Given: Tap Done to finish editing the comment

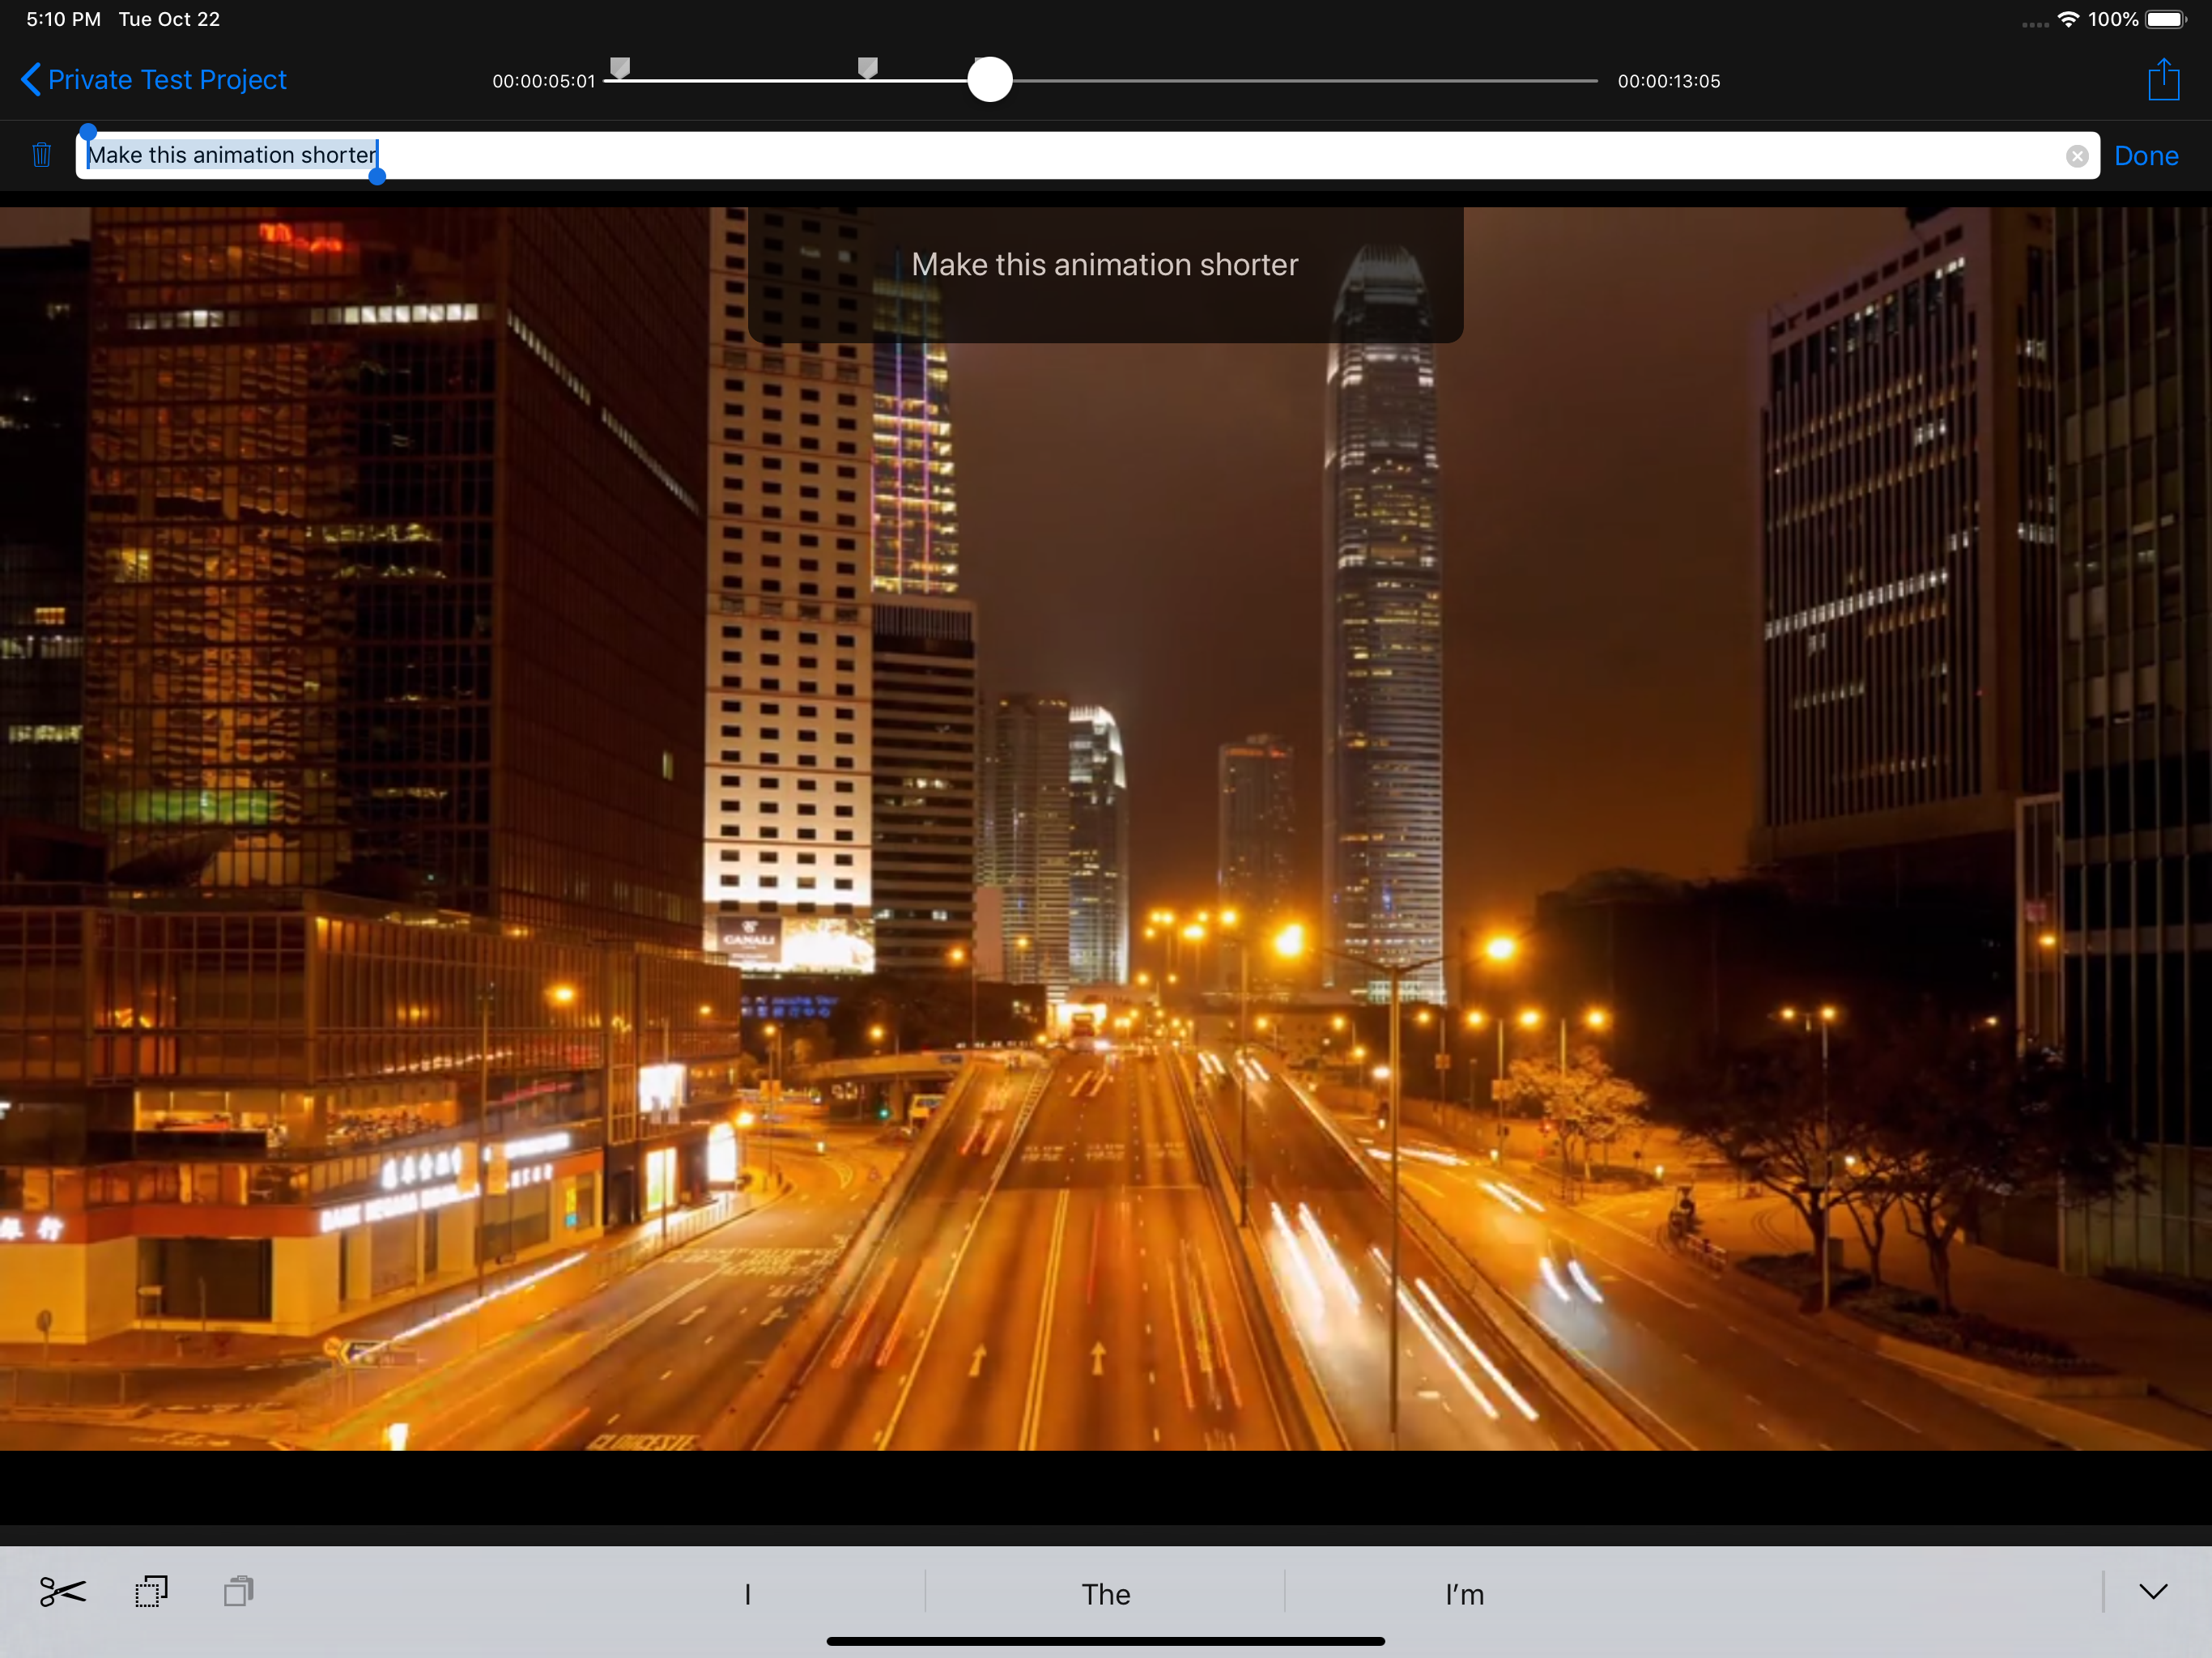Looking at the screenshot, I should point(2146,156).
